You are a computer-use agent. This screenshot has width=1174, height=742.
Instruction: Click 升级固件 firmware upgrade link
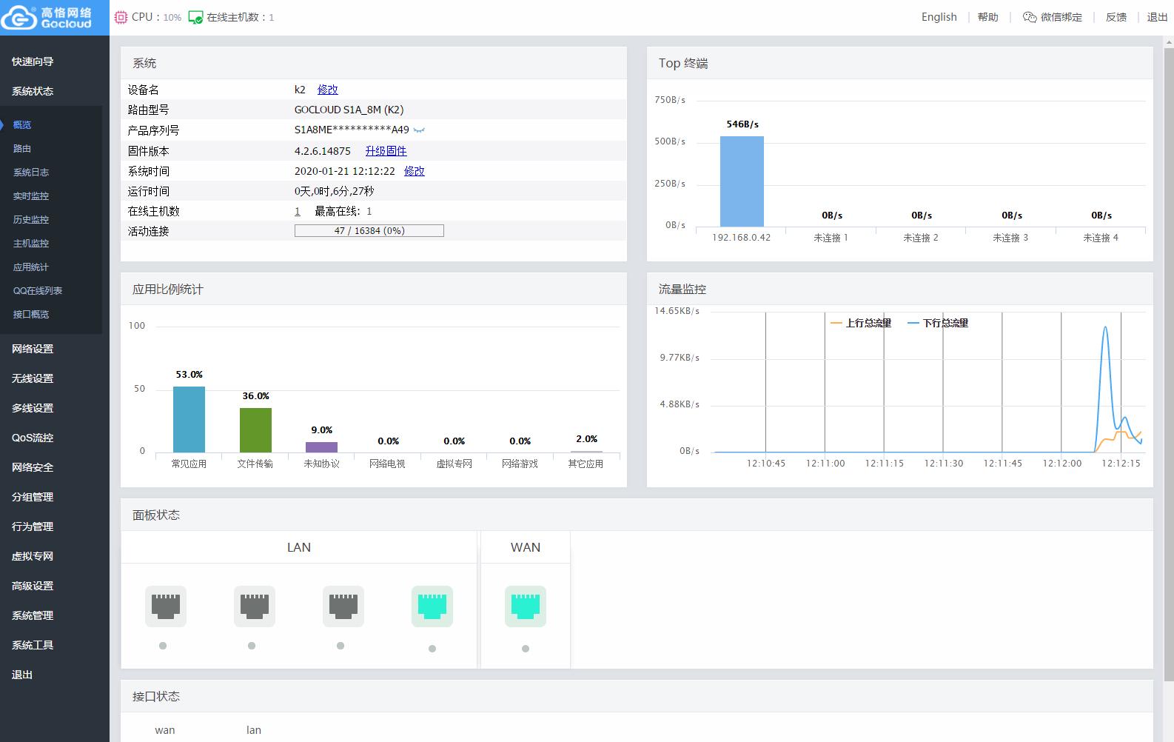386,151
